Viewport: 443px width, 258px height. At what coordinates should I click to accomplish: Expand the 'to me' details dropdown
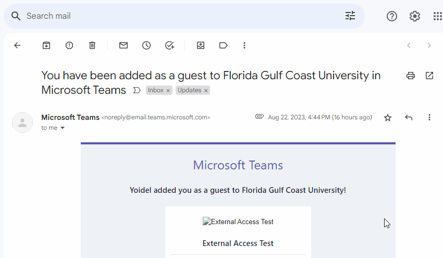tap(63, 128)
